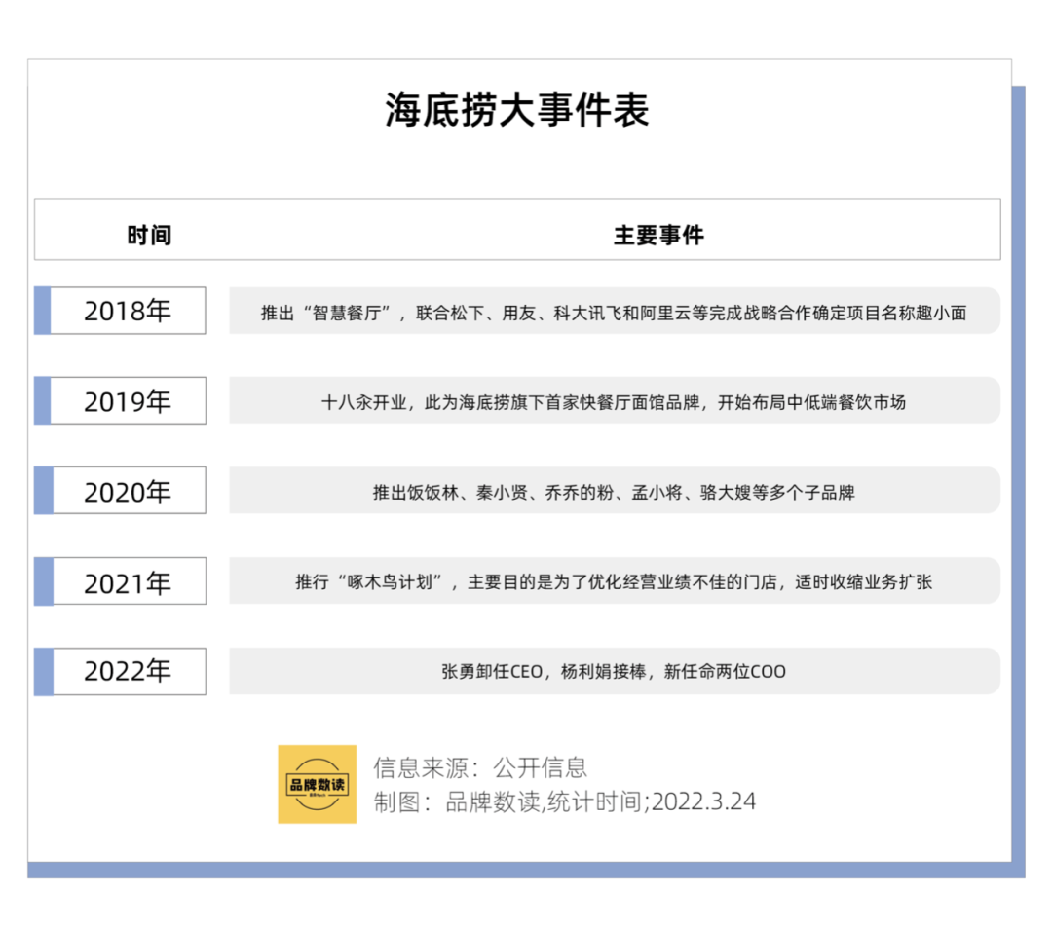Select the 时间 column header
The width and height of the screenshot is (1052, 931).
point(149,236)
